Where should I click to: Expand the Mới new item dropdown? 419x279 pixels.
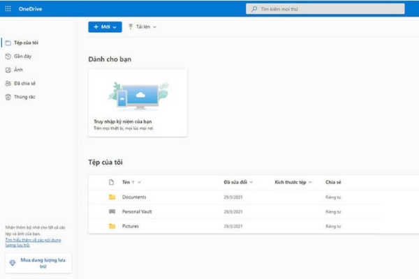click(105, 27)
